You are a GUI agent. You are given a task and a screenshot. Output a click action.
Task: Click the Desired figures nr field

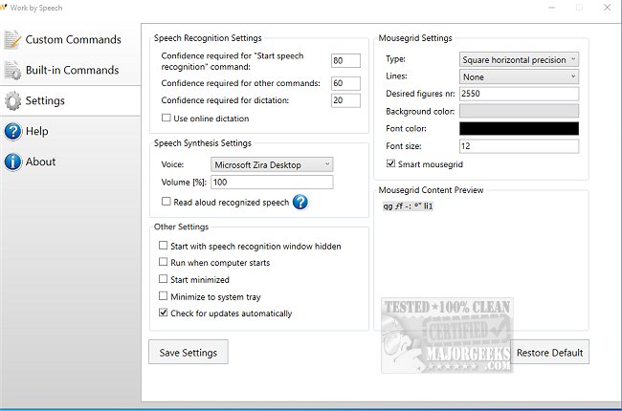coord(519,94)
